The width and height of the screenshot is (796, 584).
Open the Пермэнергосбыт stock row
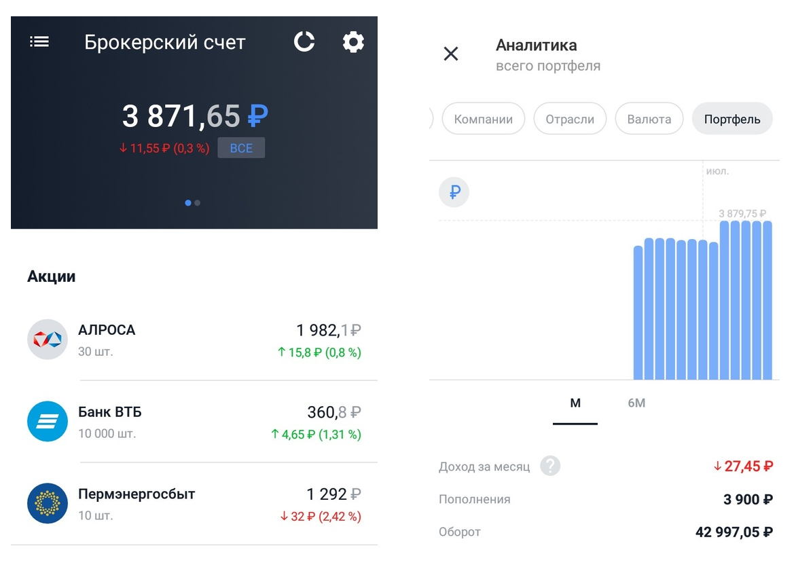tap(194, 504)
